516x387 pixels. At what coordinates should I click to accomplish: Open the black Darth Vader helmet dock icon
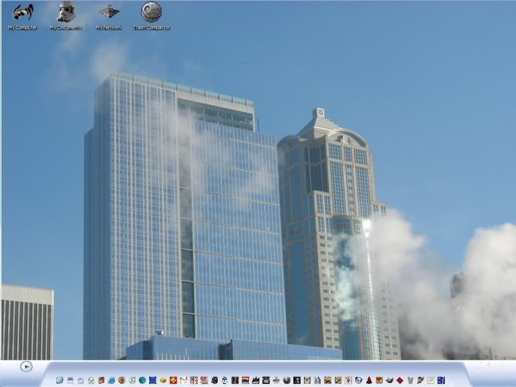coord(215,380)
